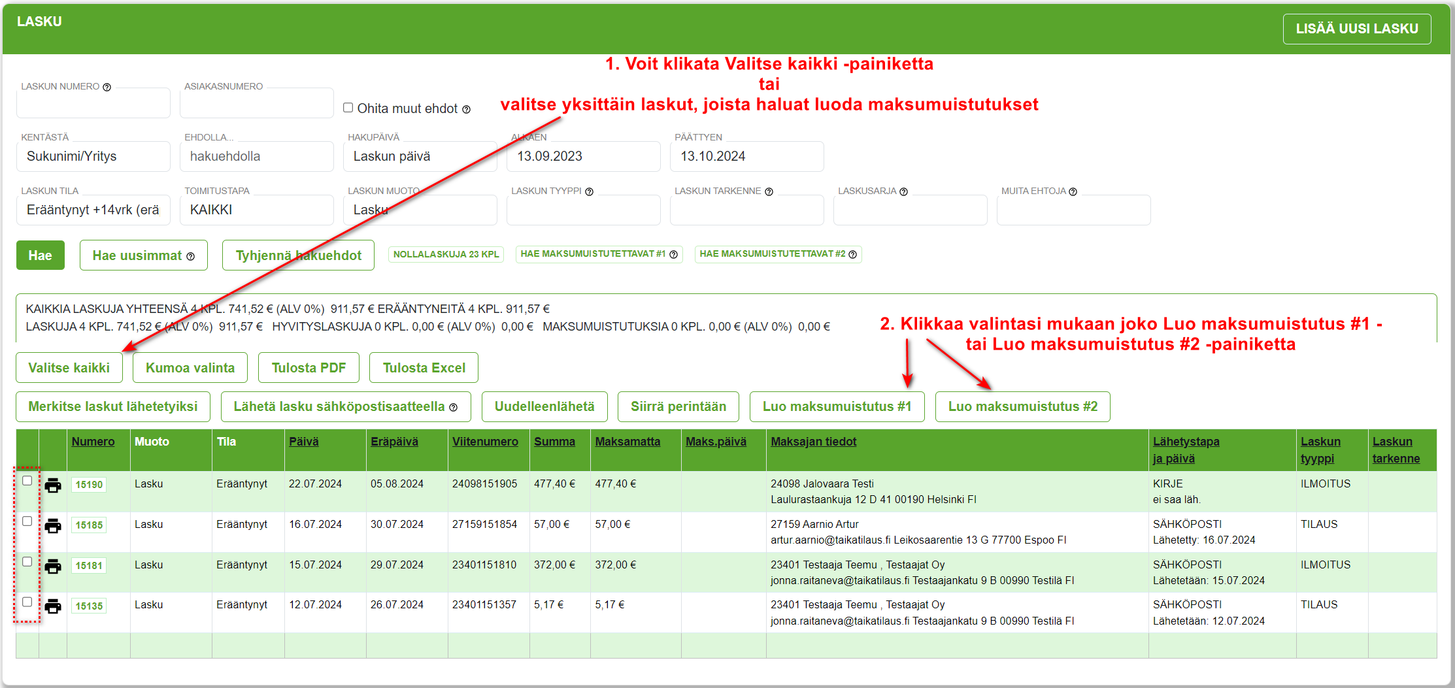Select checkbox for invoice 15181
The image size is (1455, 688).
point(27,562)
